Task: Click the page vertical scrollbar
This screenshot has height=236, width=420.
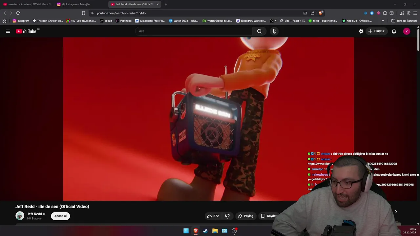Action: tap(418, 39)
